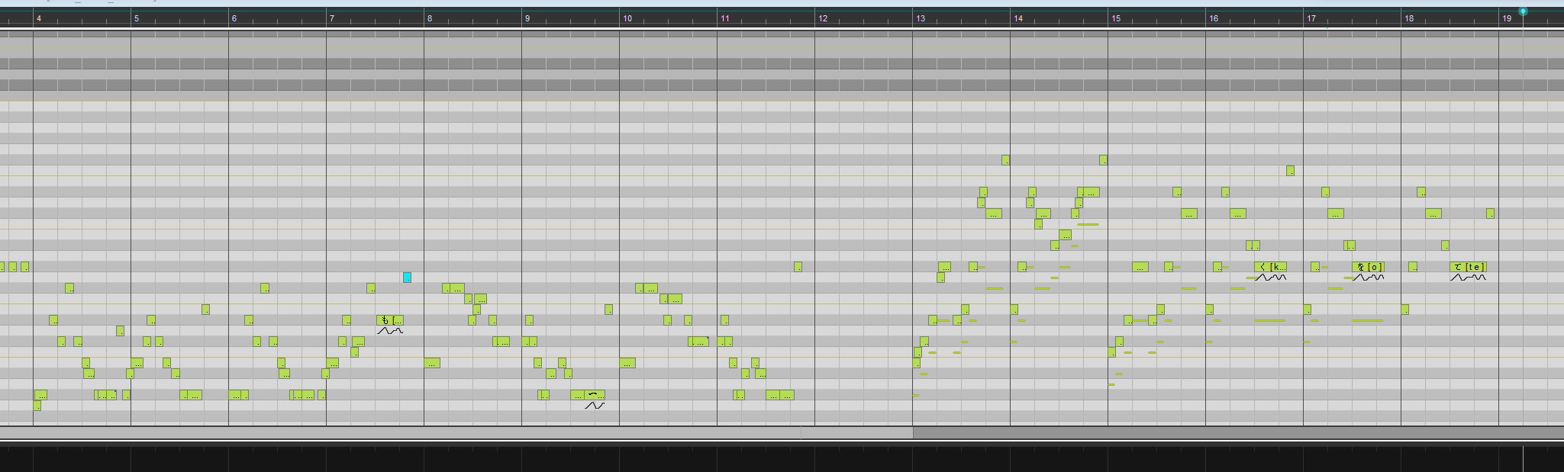This screenshot has width=1564, height=472.
Task: Select the cyan highlighted note in measure 7
Action: (x=407, y=278)
